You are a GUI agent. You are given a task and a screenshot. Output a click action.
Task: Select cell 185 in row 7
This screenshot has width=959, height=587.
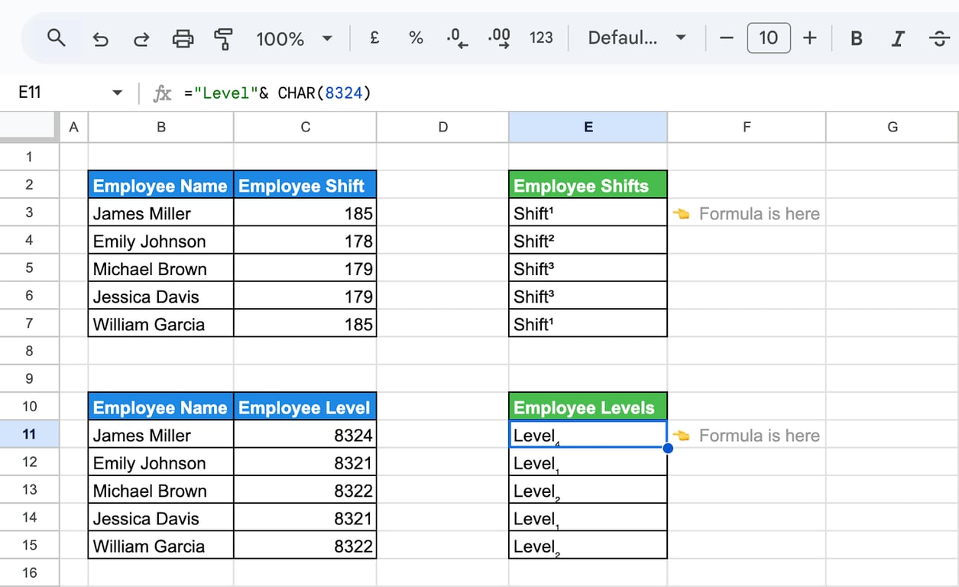pos(305,323)
